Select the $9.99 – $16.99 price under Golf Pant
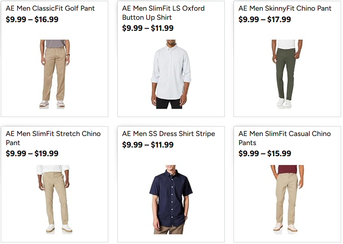 pyautogui.click(x=32, y=19)
